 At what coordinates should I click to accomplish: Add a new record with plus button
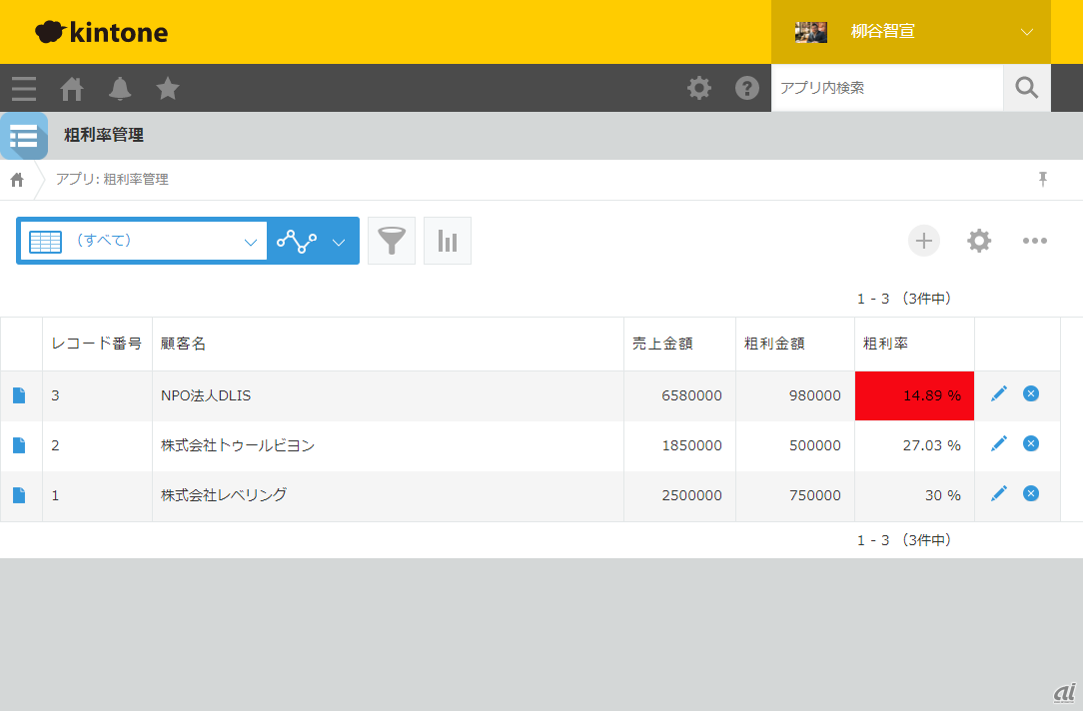pos(924,241)
